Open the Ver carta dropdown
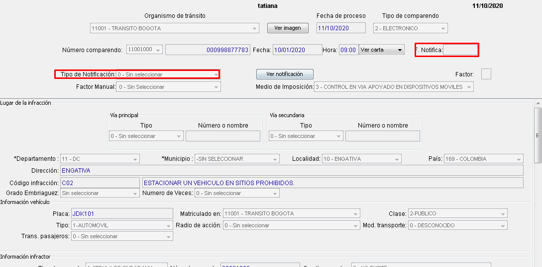542x267 pixels. pos(381,50)
